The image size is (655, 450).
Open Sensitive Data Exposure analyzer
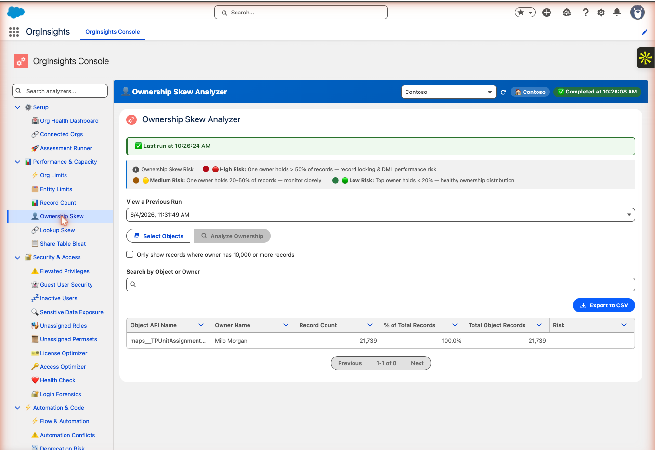click(71, 312)
